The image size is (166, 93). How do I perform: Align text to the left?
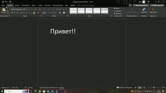[x=44, y=13]
